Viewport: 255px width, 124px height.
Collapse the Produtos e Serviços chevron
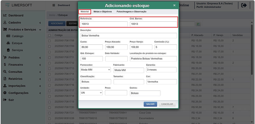40,30
